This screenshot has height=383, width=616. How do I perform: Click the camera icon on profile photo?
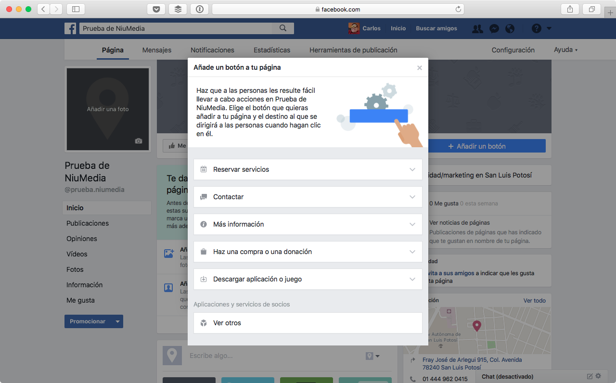click(x=139, y=141)
